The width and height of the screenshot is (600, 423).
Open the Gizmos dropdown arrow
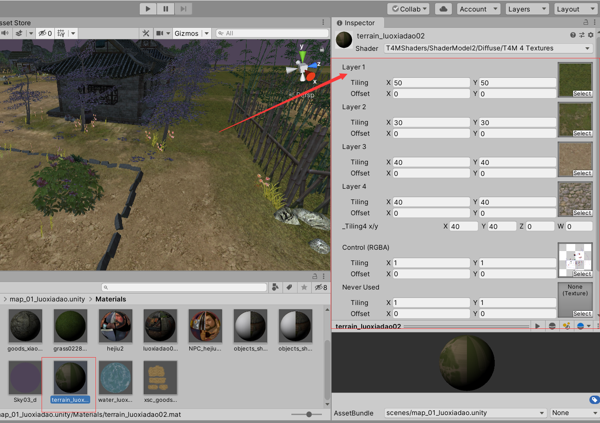(x=206, y=33)
